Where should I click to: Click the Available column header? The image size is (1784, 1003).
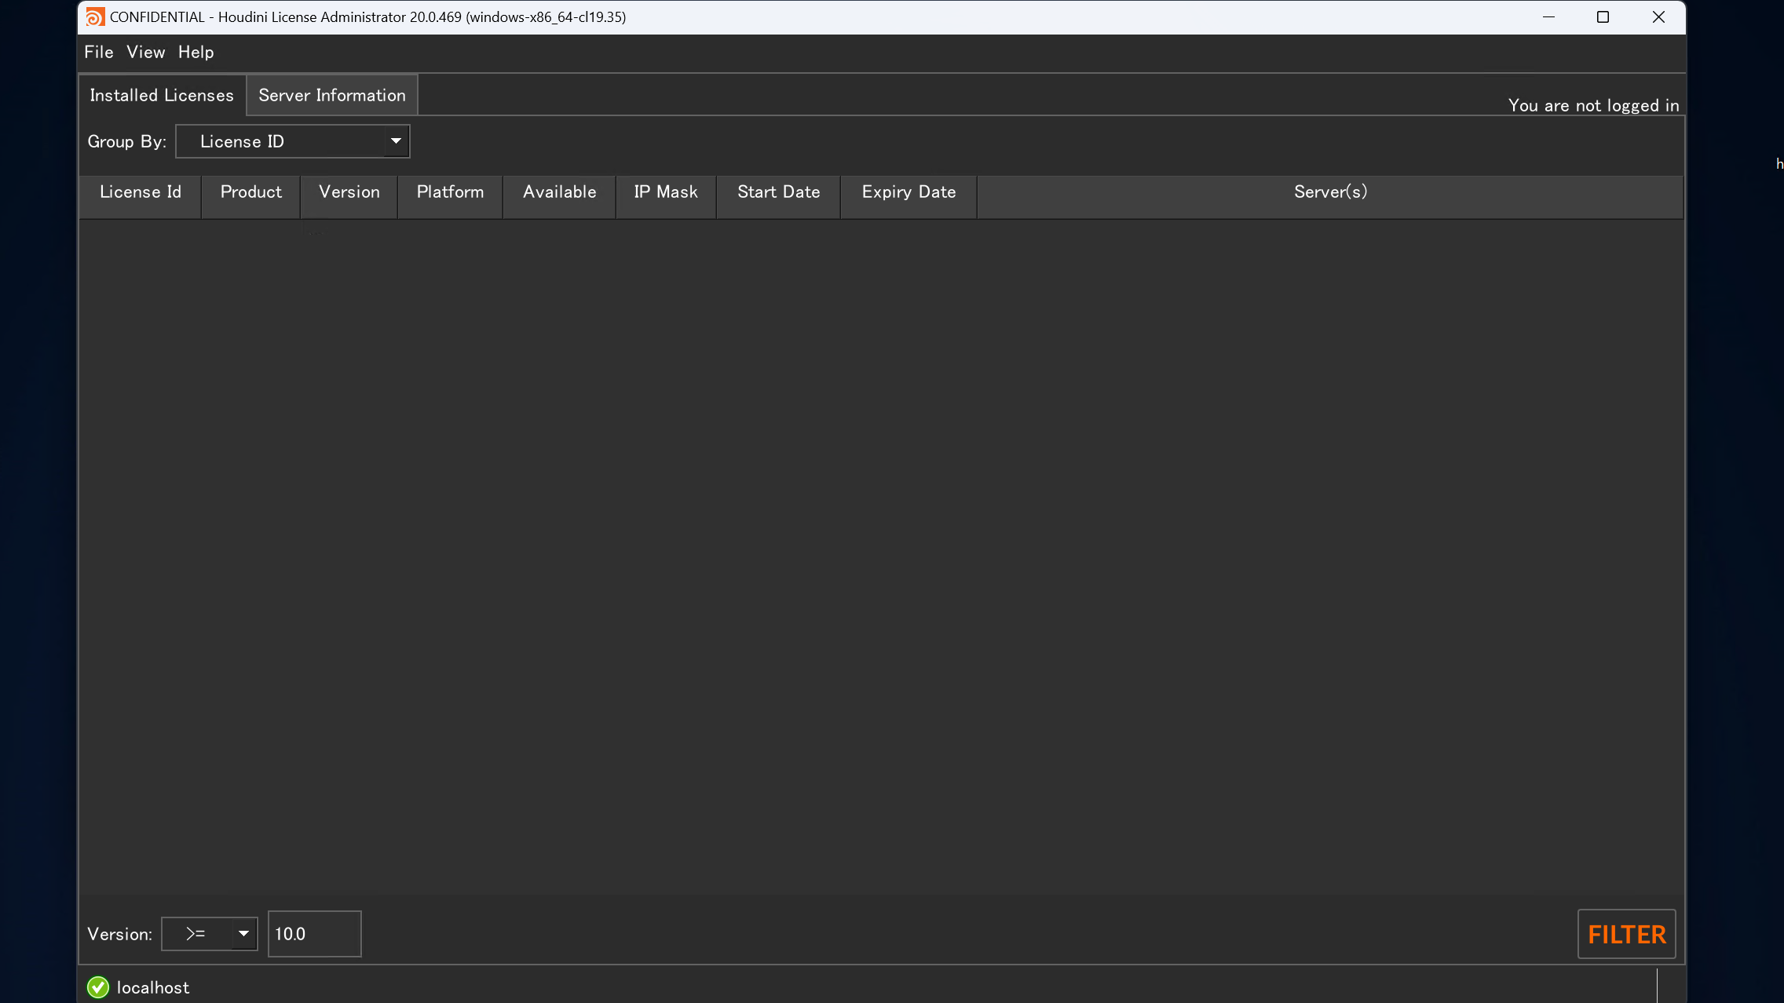[560, 192]
